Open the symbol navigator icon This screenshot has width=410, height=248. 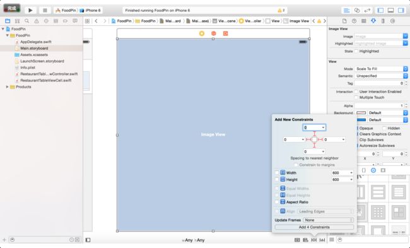point(17,21)
